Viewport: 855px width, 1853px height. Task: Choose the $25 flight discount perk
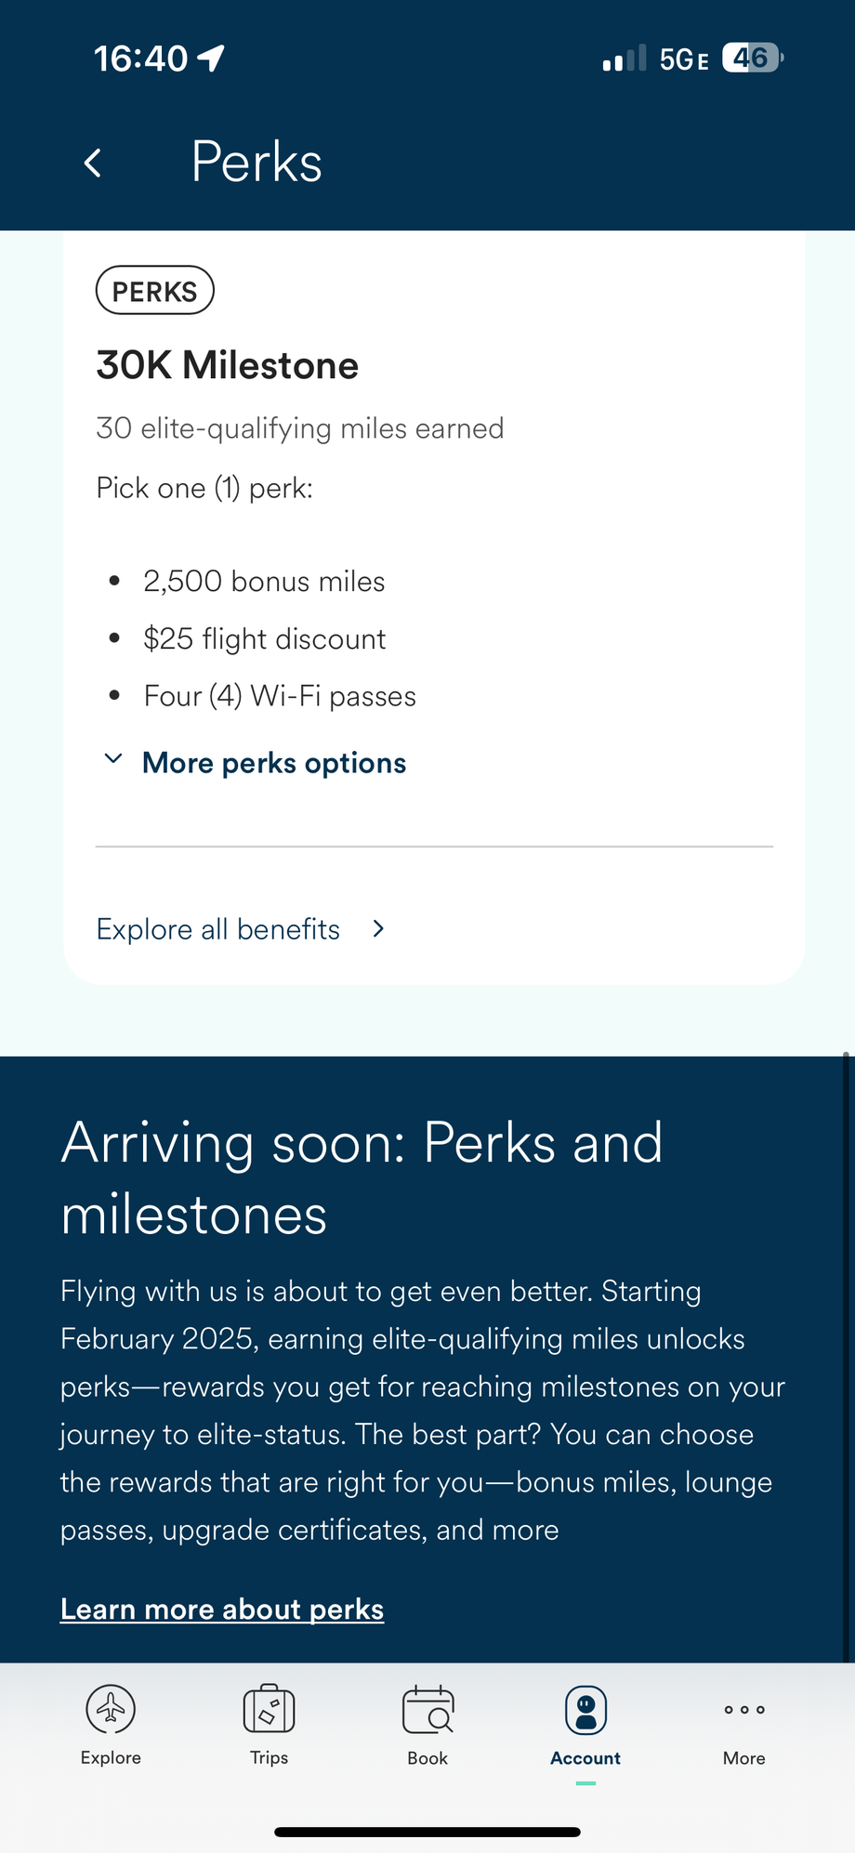click(x=264, y=639)
